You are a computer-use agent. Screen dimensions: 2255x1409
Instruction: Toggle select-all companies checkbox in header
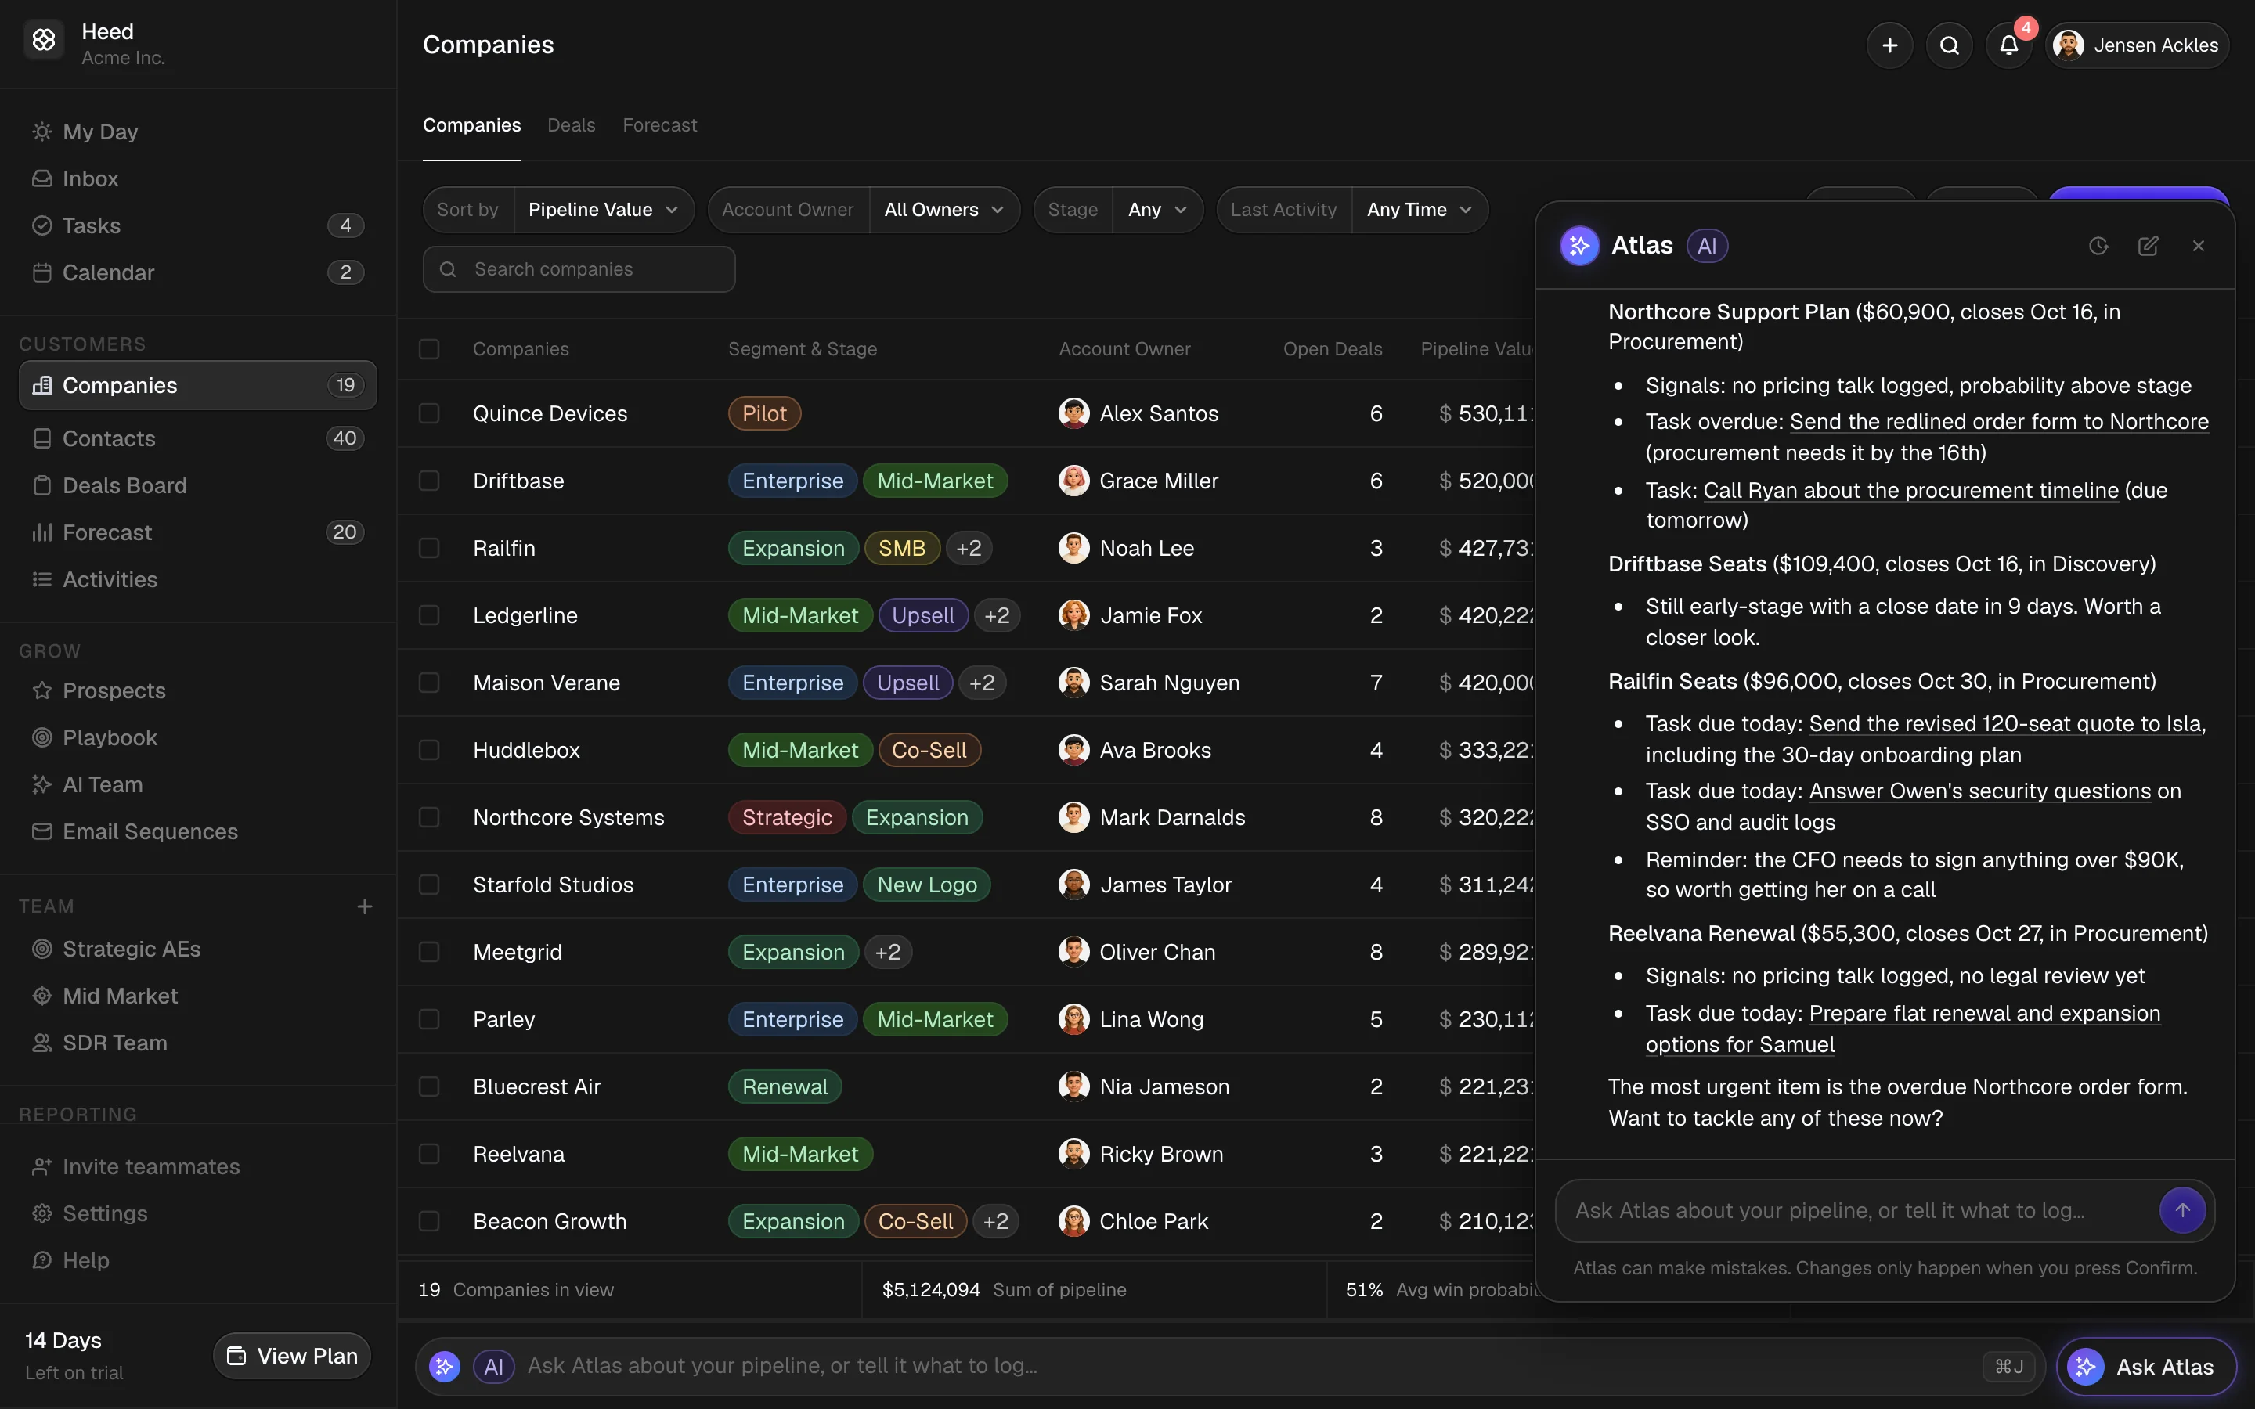(428, 348)
